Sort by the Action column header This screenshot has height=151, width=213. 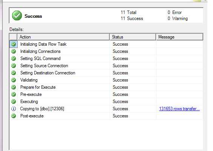(63, 37)
